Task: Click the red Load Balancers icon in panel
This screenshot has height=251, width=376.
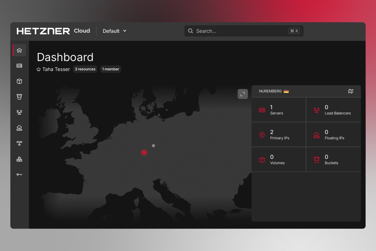Action: (316, 110)
